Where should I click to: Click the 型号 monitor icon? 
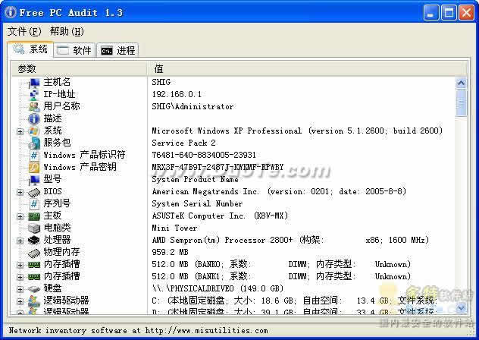coord(34,180)
